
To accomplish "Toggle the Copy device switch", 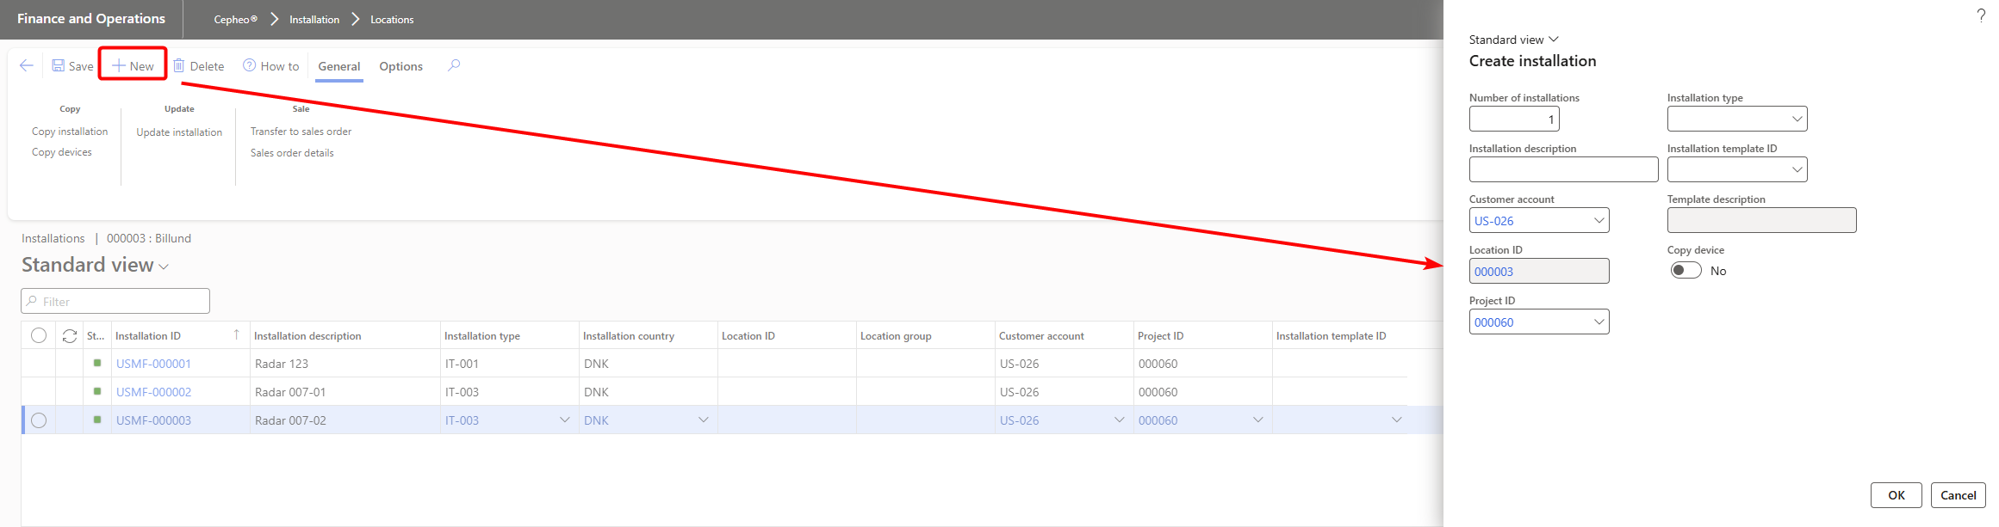I will 1686,270.
